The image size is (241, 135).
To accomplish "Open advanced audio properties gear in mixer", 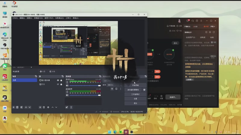I will pyautogui.click(x=67, y=107).
